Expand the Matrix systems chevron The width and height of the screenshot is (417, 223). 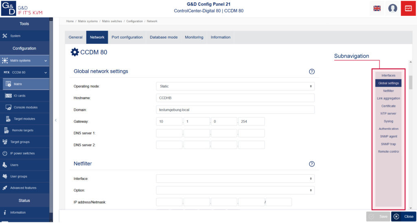click(46, 61)
